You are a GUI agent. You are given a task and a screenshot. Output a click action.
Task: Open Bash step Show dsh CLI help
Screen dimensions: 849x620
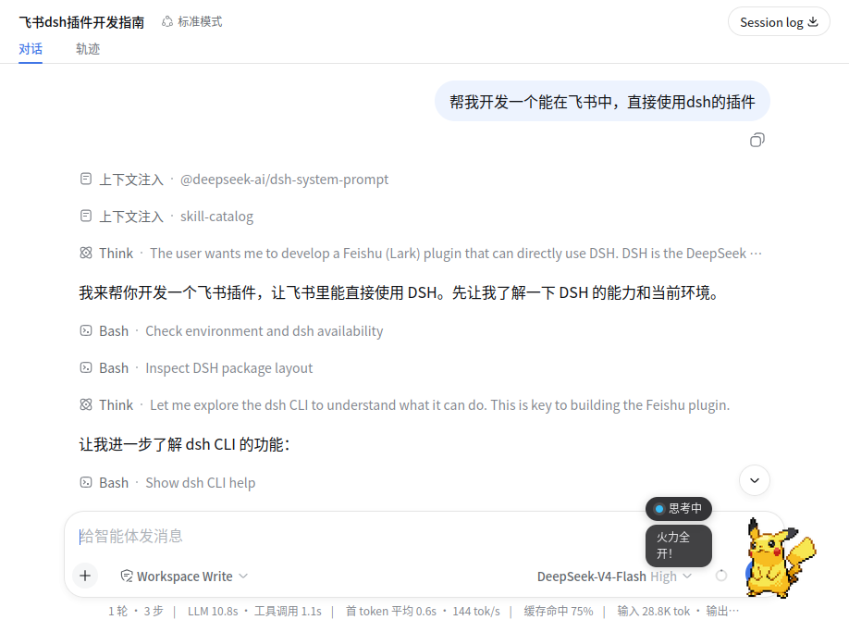click(167, 483)
